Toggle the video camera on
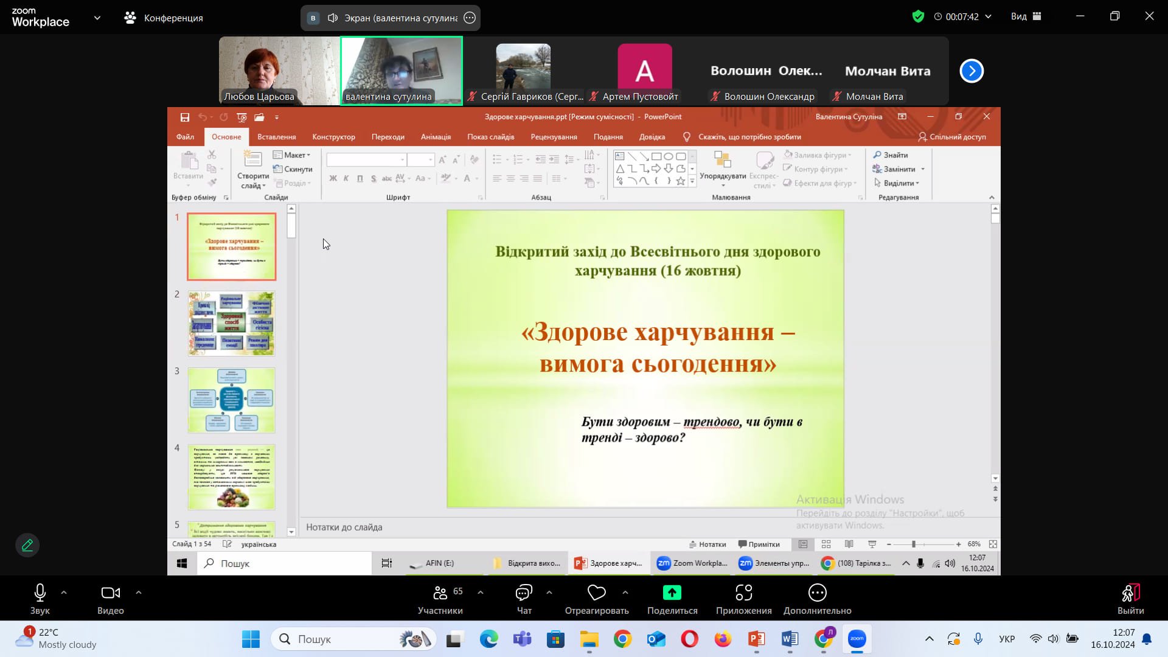Image resolution: width=1168 pixels, height=657 pixels. pyautogui.click(x=110, y=593)
